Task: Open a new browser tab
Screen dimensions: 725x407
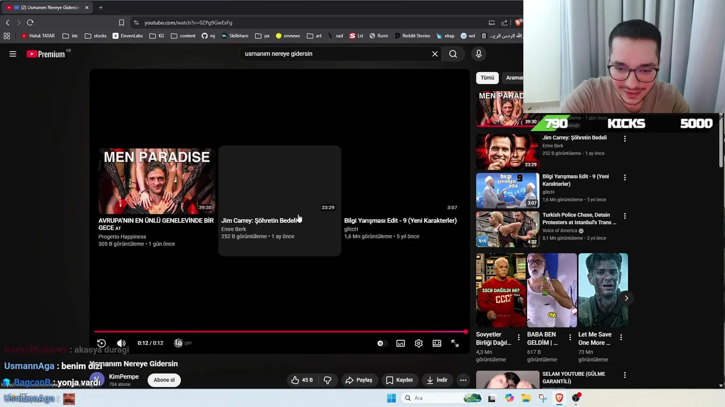Action: [x=101, y=7]
